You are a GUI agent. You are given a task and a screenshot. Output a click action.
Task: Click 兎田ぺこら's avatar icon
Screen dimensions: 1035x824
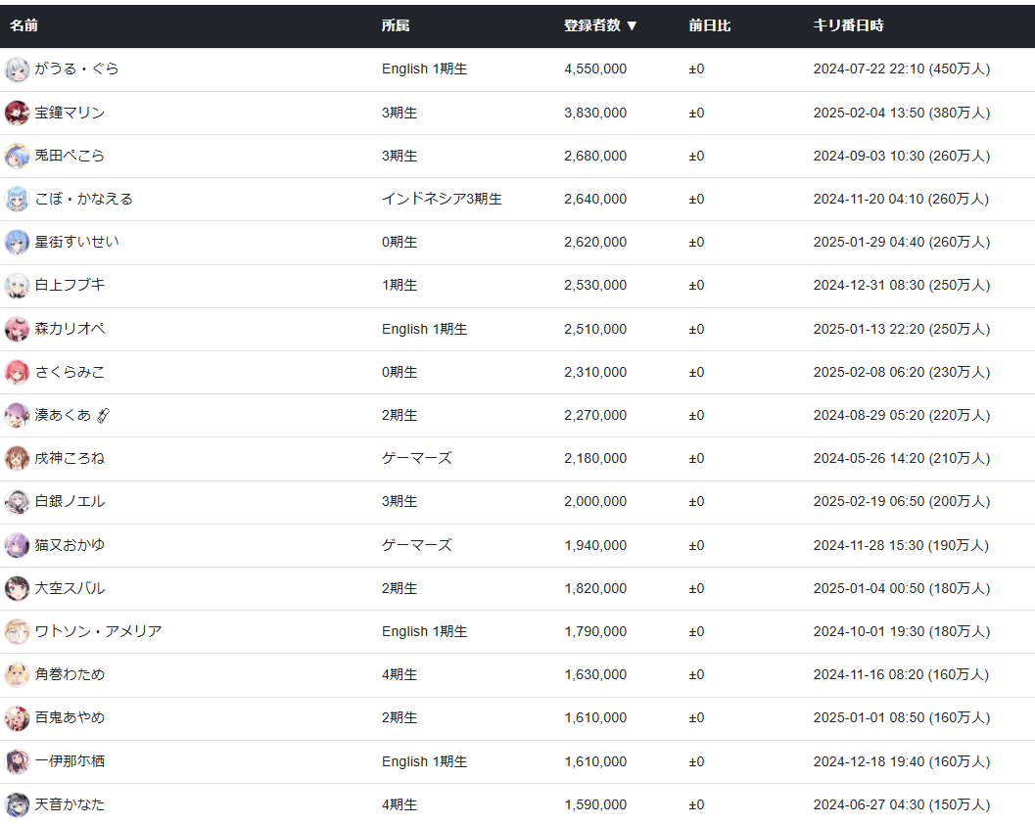pos(17,156)
